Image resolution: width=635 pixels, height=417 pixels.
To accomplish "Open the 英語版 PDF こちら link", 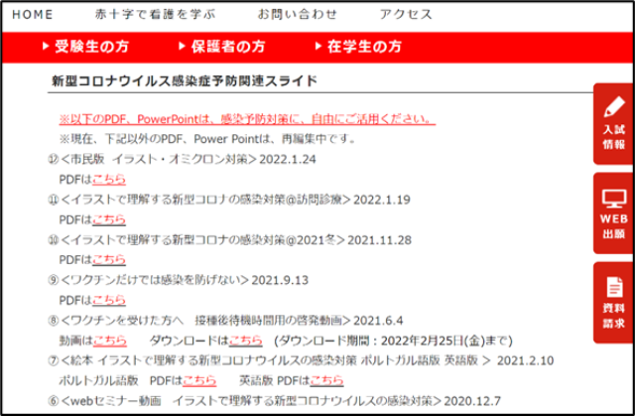I will click(x=326, y=380).
